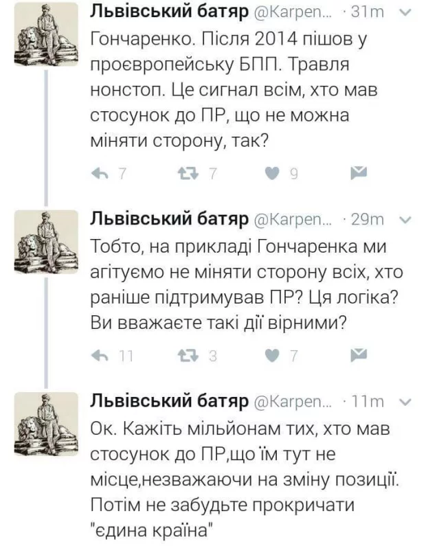
Task: Send first tweet via direct message envelope
Action: click(359, 173)
